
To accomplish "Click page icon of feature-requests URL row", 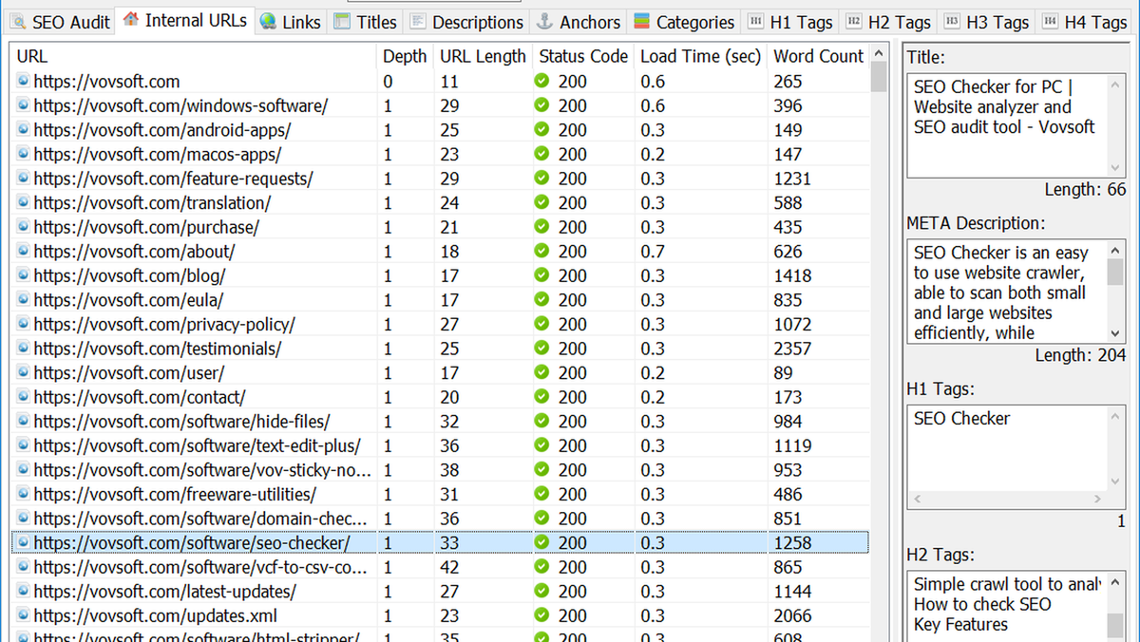I will [x=23, y=179].
